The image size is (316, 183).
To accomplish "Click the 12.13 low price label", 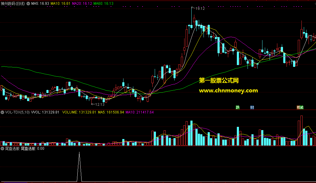I will [100, 105].
